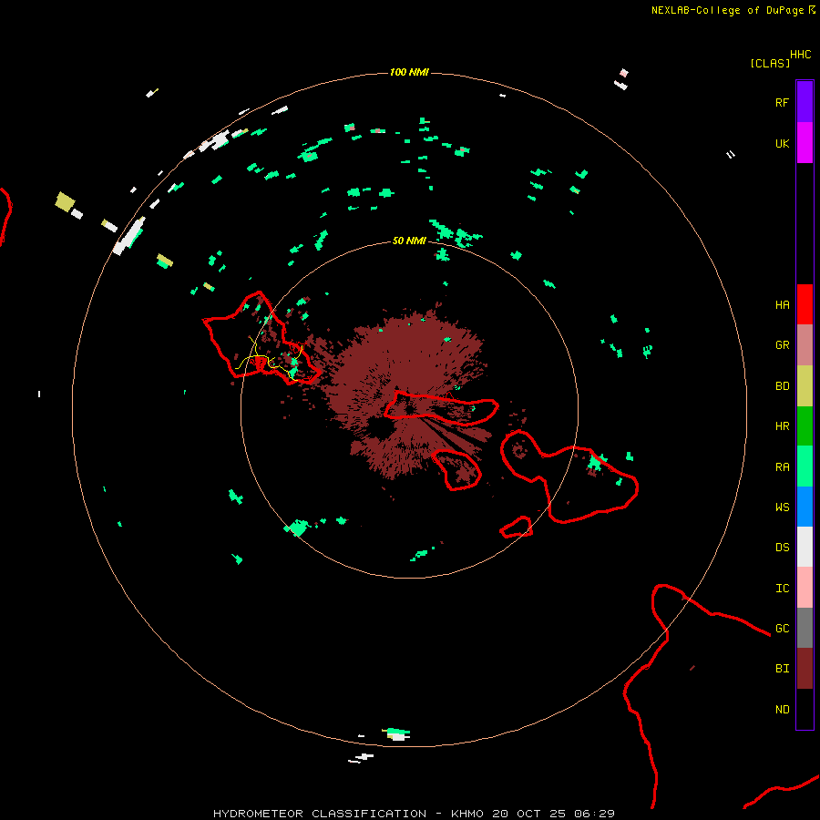Click the UK magenta legend swatch
820x820 pixels.
805,143
